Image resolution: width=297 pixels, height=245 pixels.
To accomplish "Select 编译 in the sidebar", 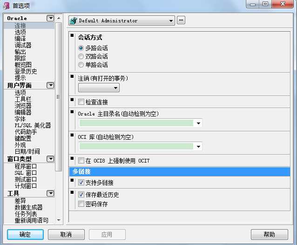I will pos(20,39).
